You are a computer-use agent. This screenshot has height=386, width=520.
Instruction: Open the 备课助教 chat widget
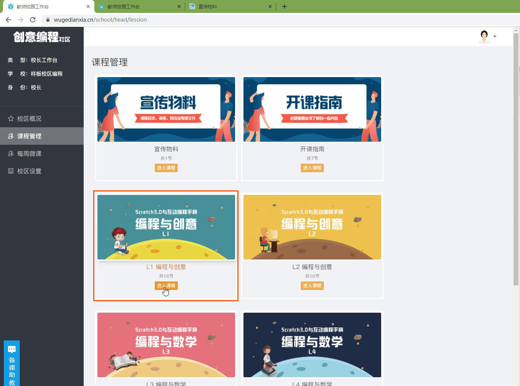tap(12, 364)
